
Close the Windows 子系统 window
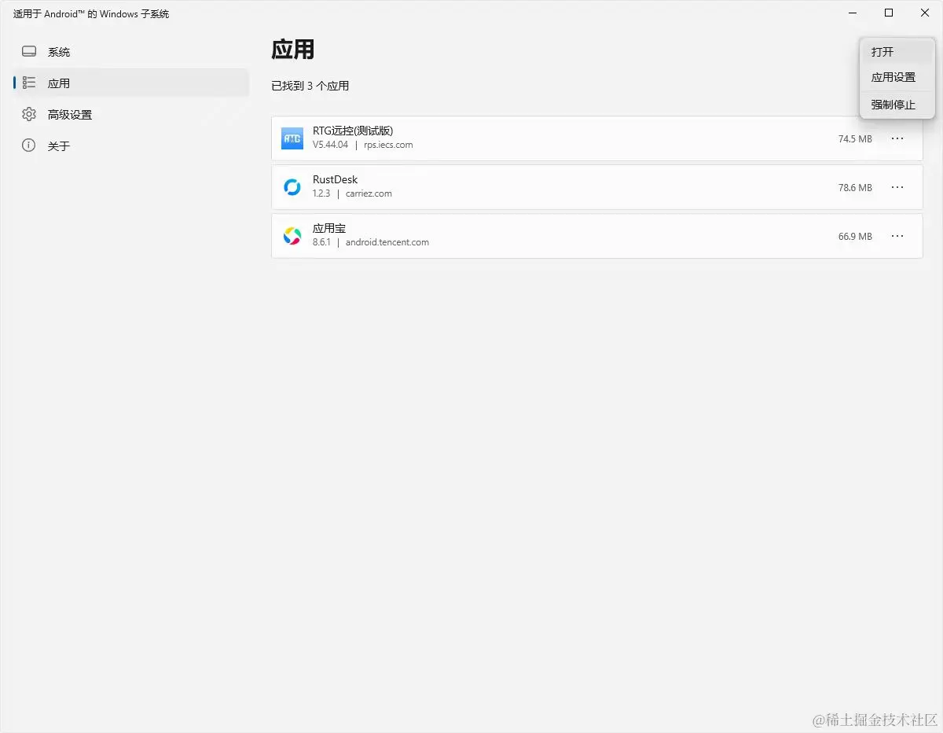(925, 13)
